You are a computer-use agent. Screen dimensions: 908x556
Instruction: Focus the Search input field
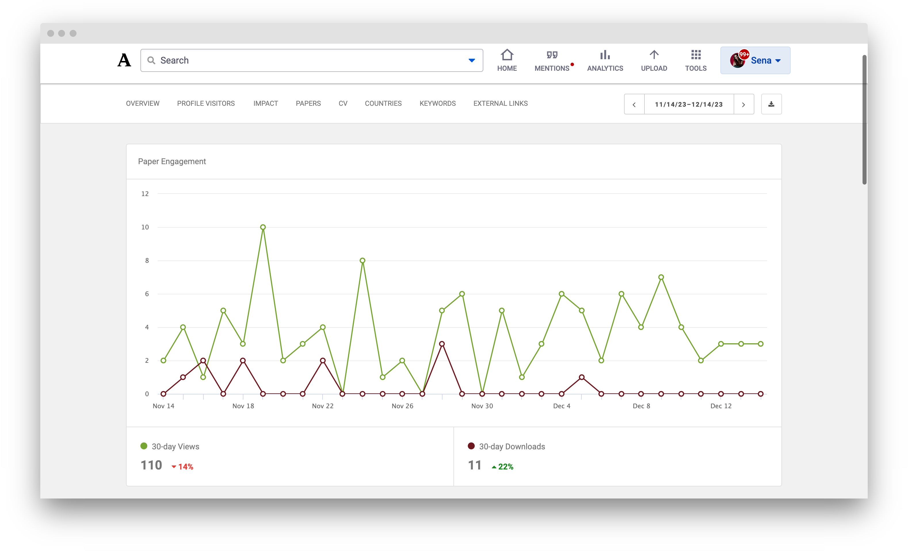[x=311, y=60]
